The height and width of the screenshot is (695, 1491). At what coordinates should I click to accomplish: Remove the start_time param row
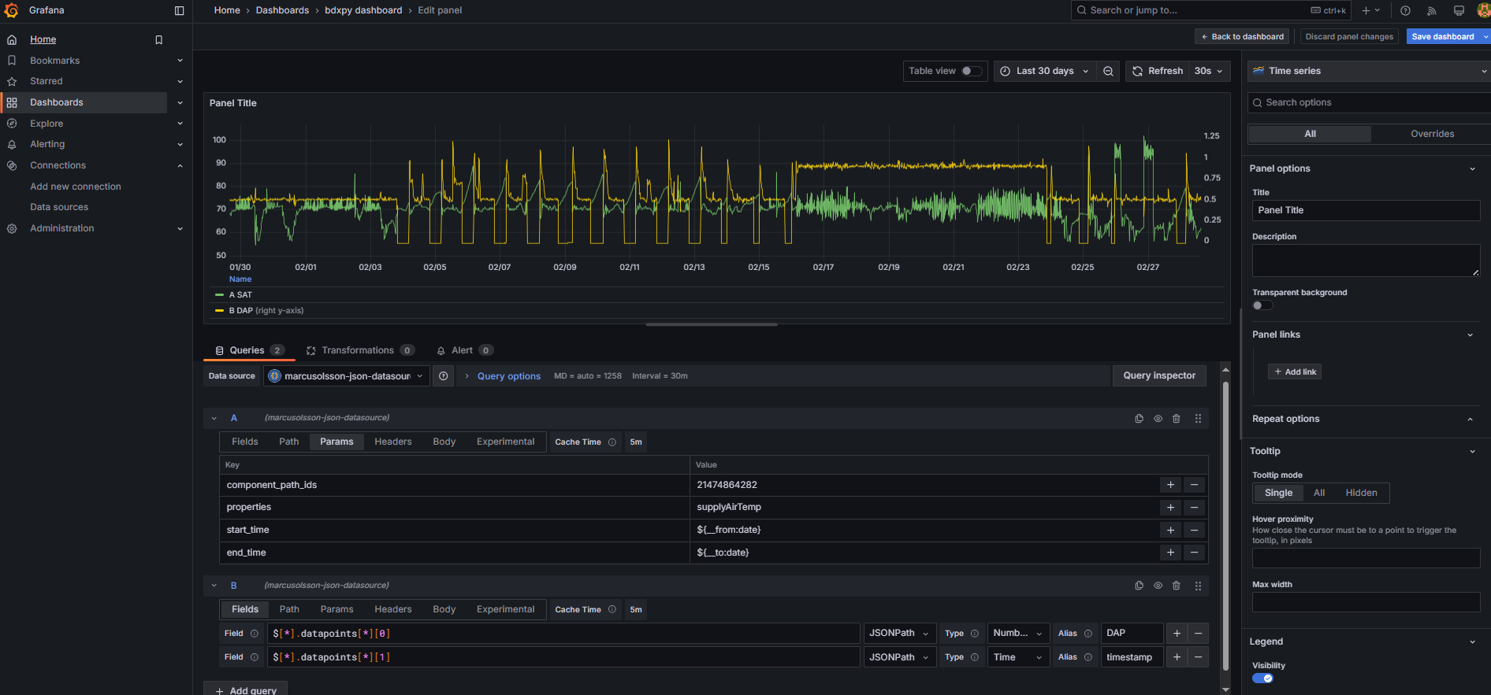pos(1194,530)
